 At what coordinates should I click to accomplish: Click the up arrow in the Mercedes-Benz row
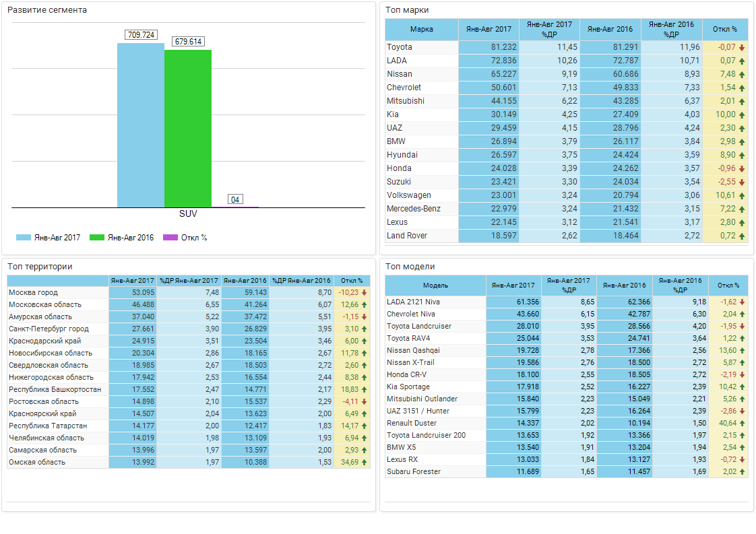pyautogui.click(x=742, y=209)
